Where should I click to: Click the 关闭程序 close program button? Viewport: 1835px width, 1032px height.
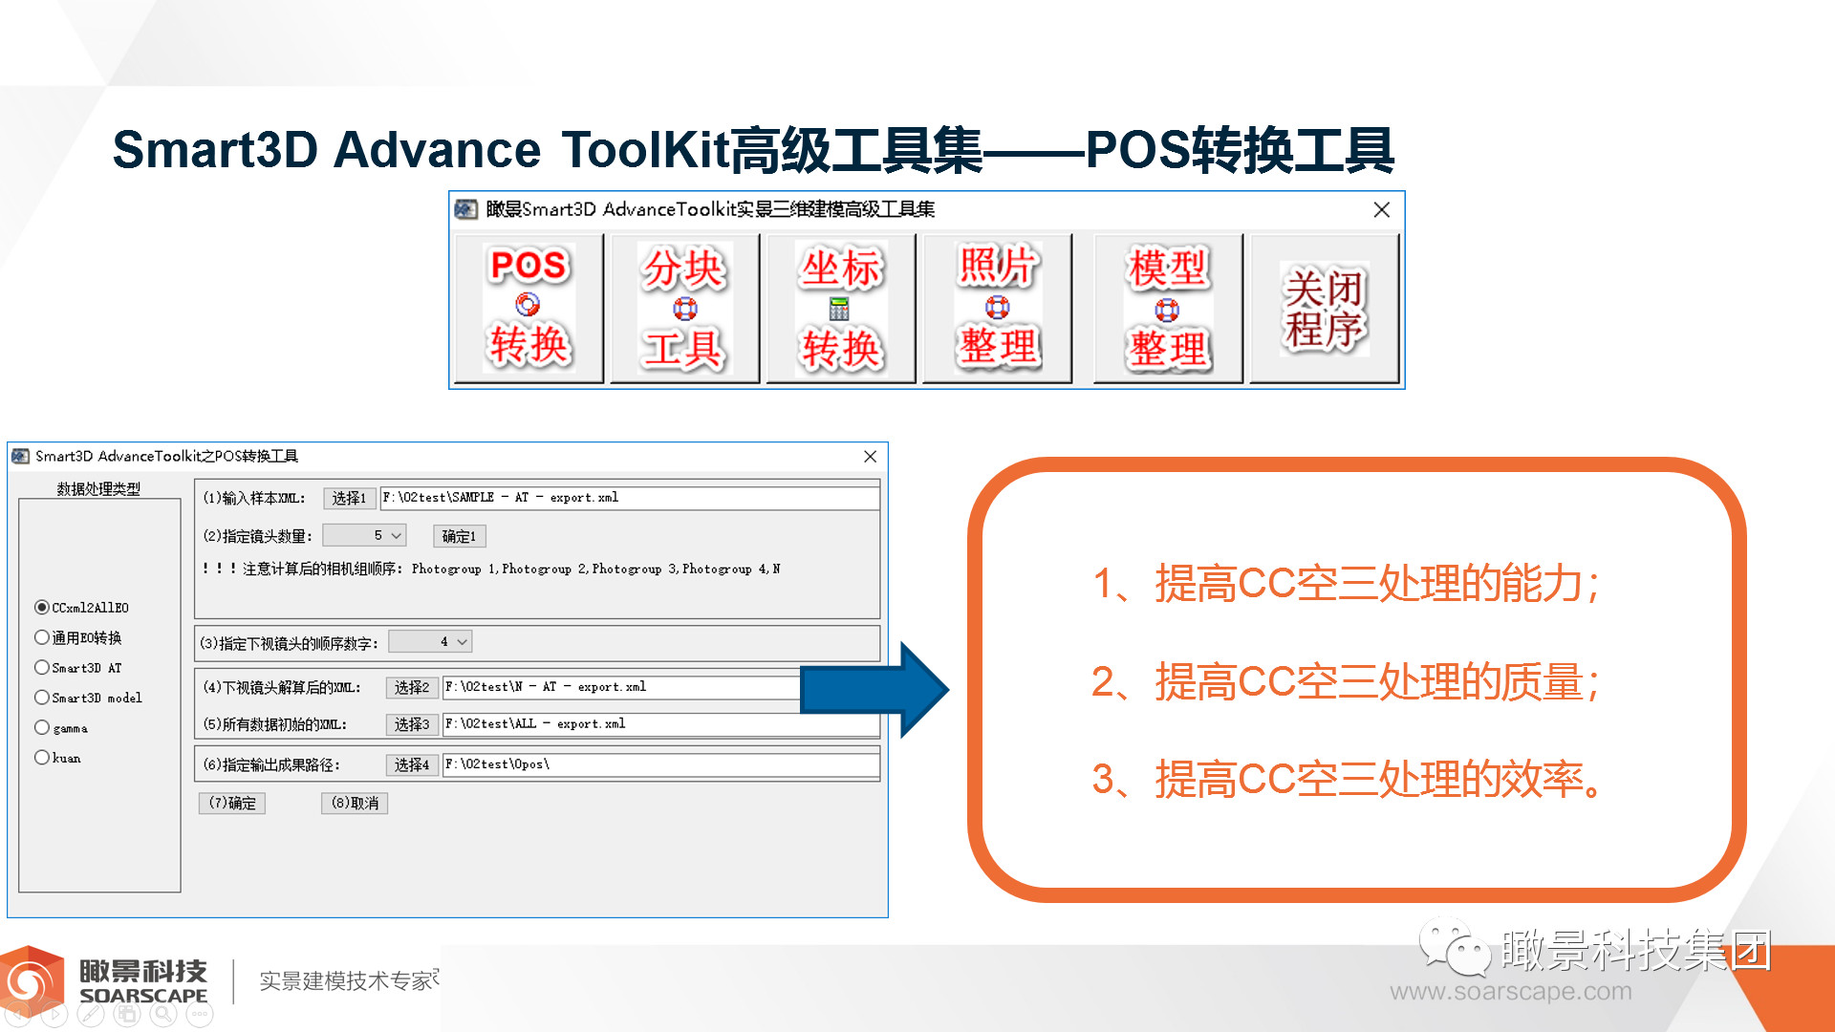click(x=1325, y=308)
